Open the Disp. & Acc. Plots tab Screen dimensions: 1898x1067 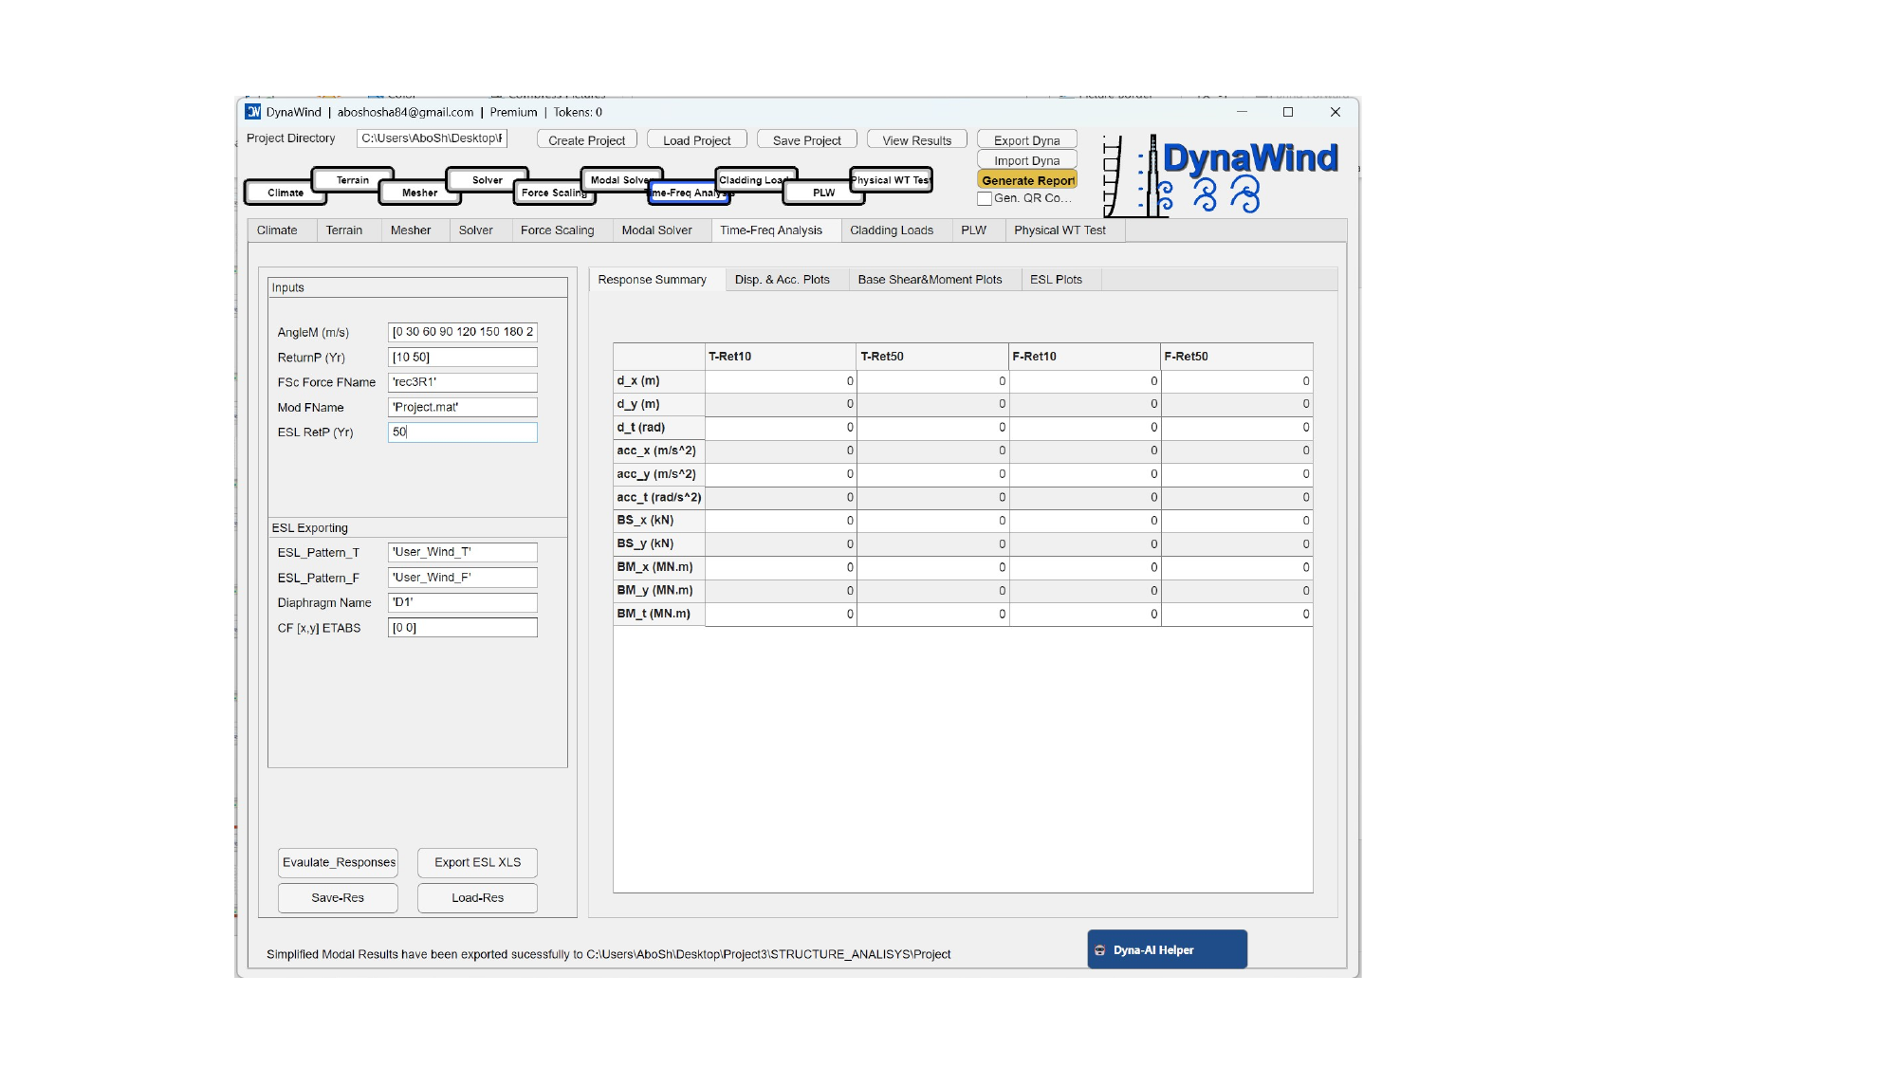[782, 280]
